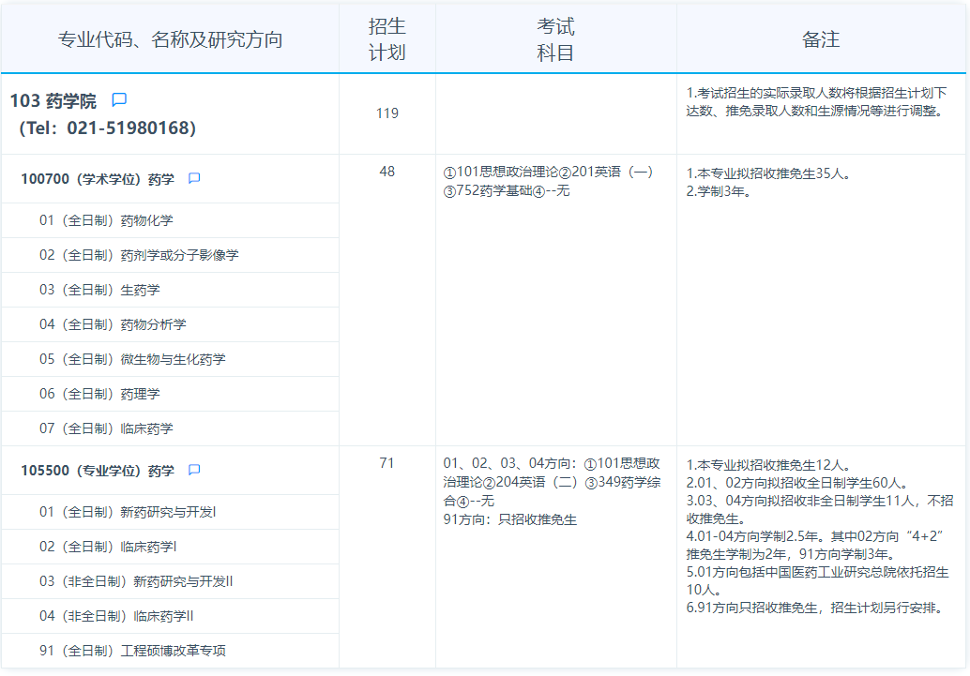Select direction 91 工程硕博改革专项

(132, 651)
